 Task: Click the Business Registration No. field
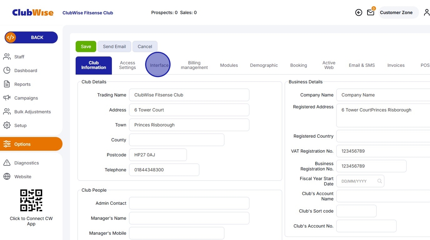[371, 166]
